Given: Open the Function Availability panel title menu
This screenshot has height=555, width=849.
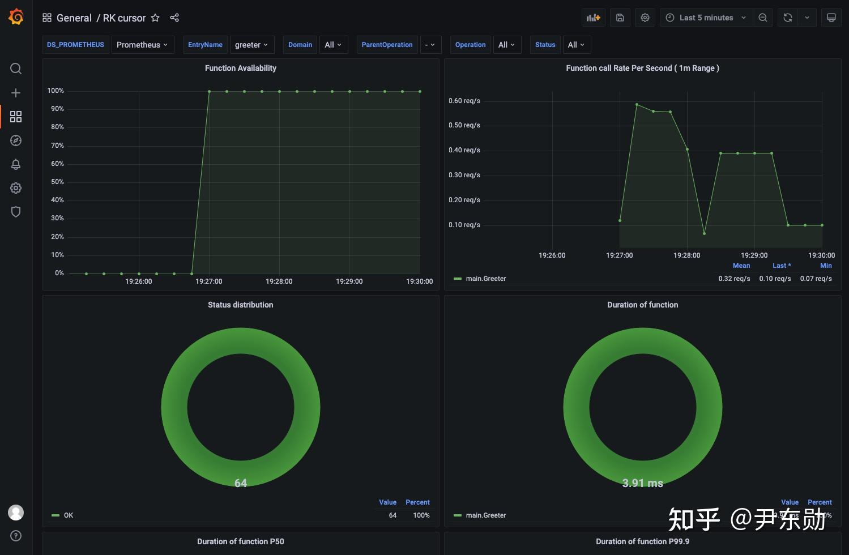Looking at the screenshot, I should tap(241, 68).
